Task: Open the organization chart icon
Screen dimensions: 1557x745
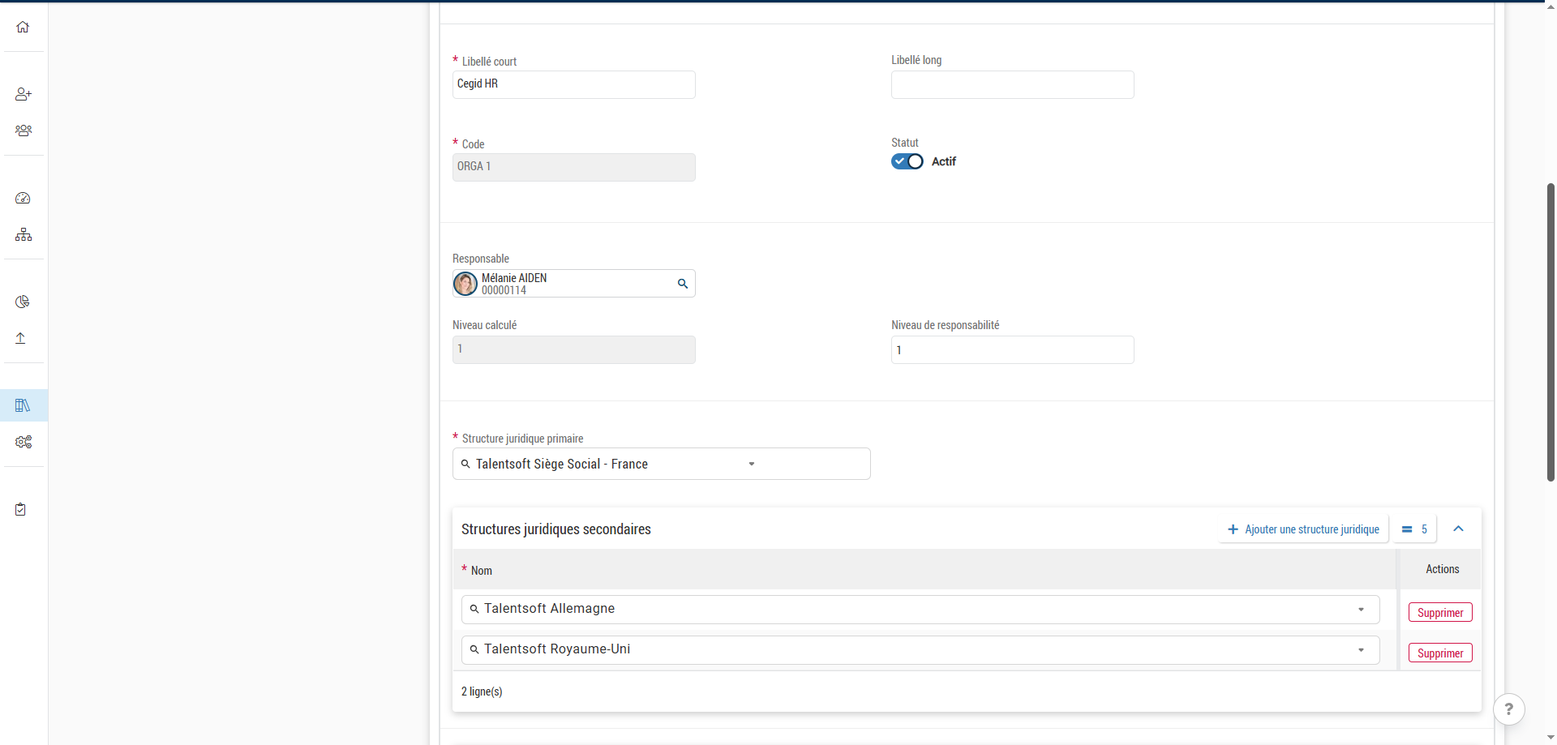Action: coord(23,235)
